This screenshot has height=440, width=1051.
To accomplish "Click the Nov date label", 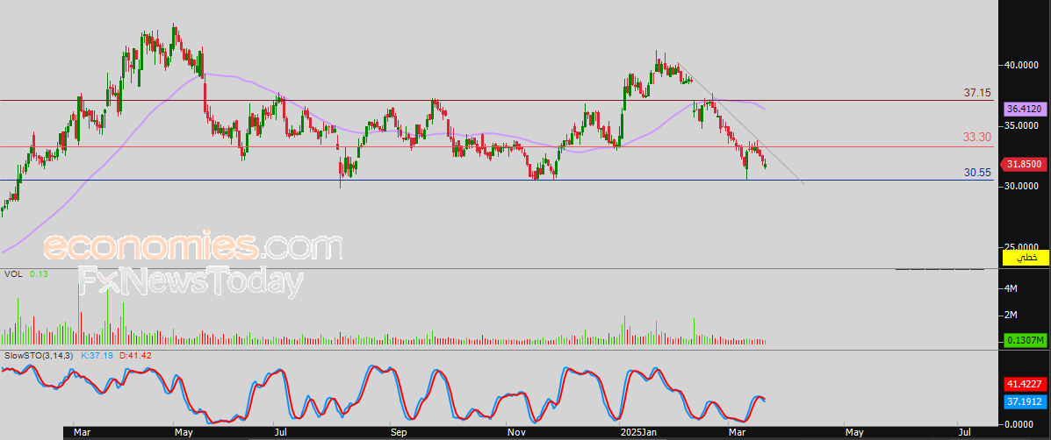I will tap(516, 433).
